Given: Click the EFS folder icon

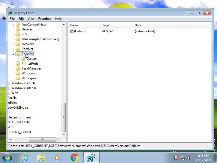Looking at the screenshot, I should click(x=18, y=34).
